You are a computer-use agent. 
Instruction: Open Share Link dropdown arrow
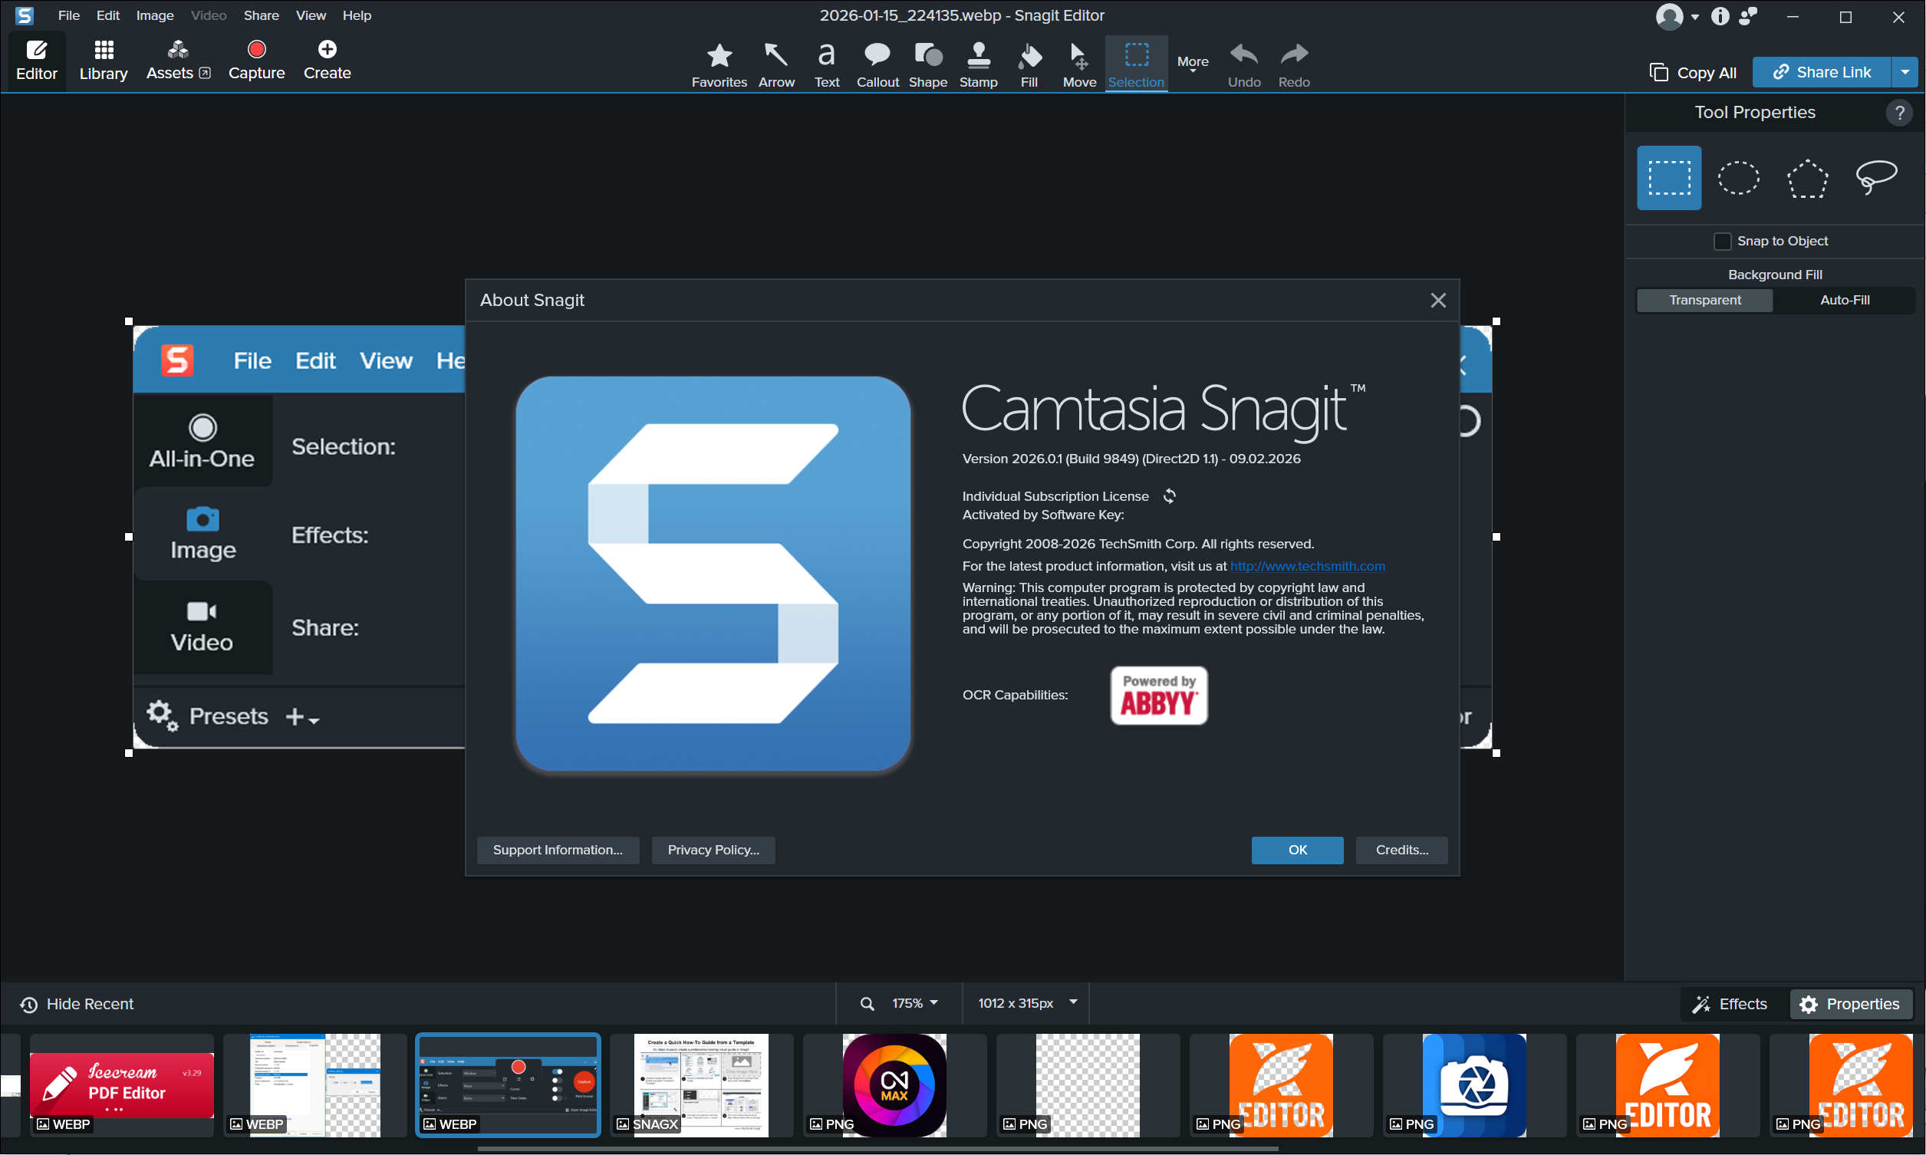click(1905, 72)
